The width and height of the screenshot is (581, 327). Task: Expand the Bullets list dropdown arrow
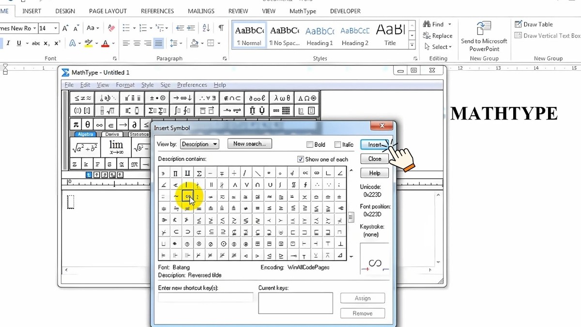(134, 28)
